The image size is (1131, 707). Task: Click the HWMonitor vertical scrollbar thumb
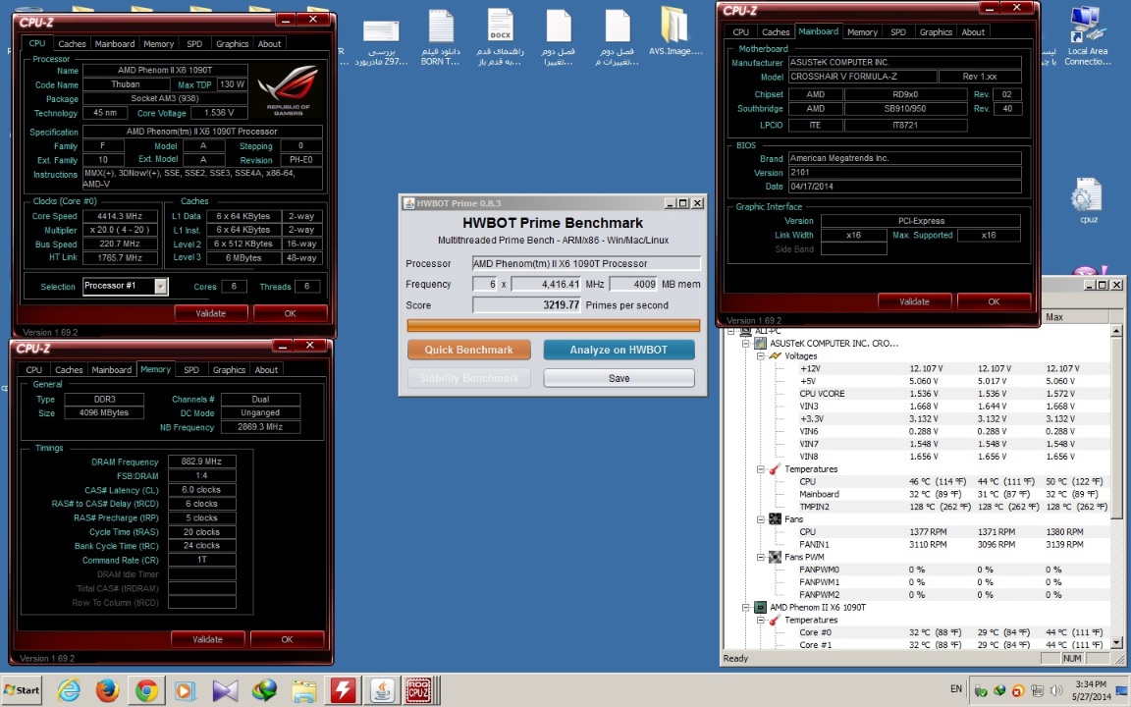1116,426
